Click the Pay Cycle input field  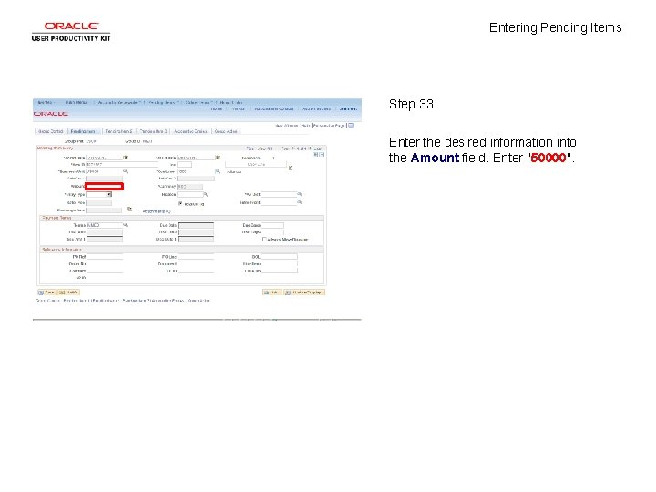tap(279, 195)
